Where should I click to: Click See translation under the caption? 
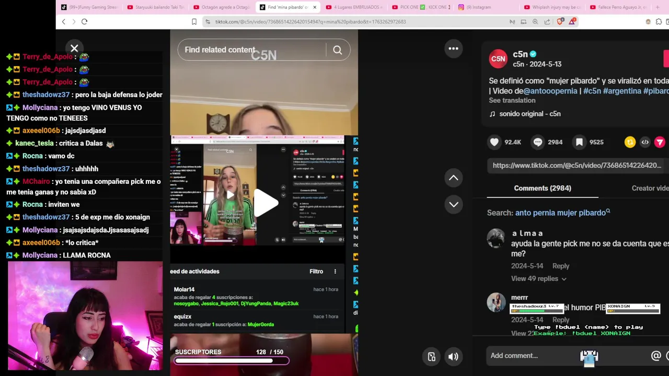512,100
